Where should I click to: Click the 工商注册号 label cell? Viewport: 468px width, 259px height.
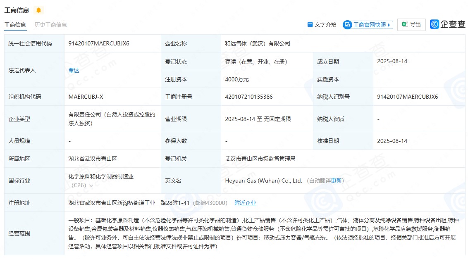pyautogui.click(x=191, y=97)
